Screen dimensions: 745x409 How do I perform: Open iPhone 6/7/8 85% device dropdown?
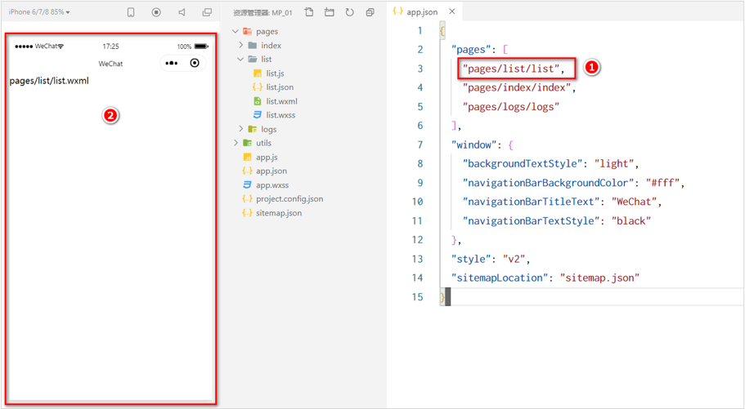[39, 12]
